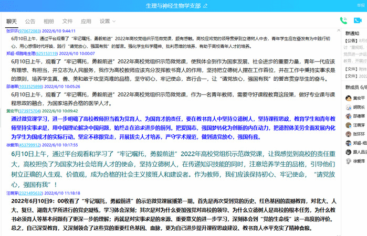
Task: Open the 相册 tab
Action: 48,22
